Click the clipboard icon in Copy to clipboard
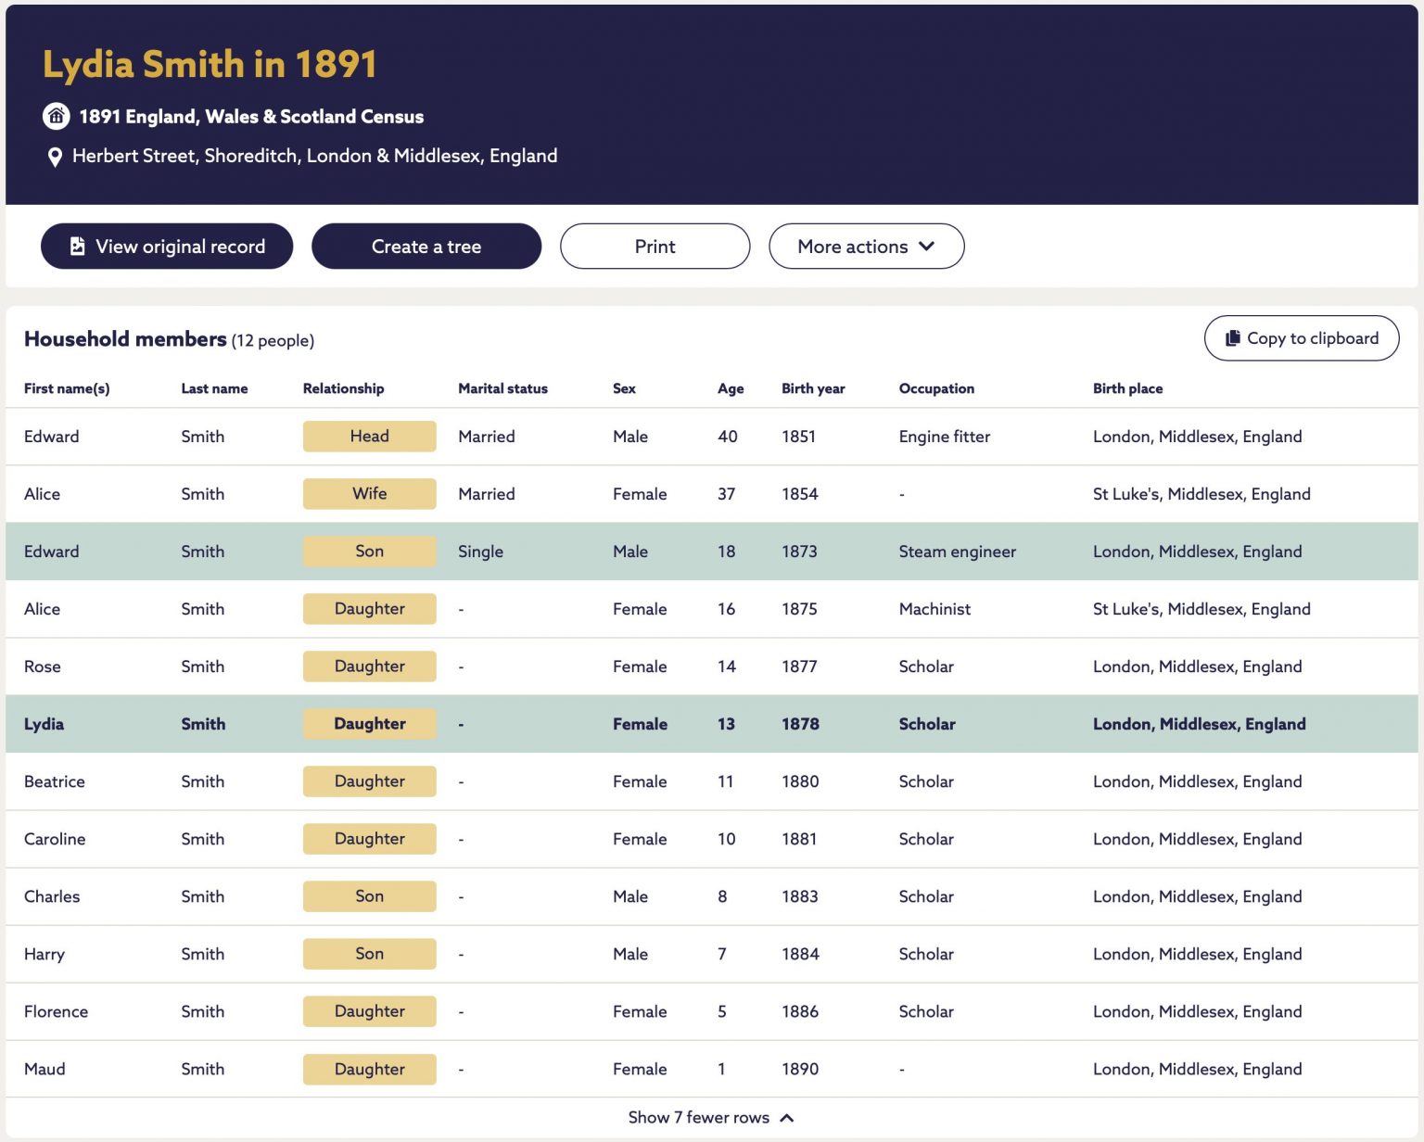Image resolution: width=1424 pixels, height=1142 pixels. [x=1232, y=338]
